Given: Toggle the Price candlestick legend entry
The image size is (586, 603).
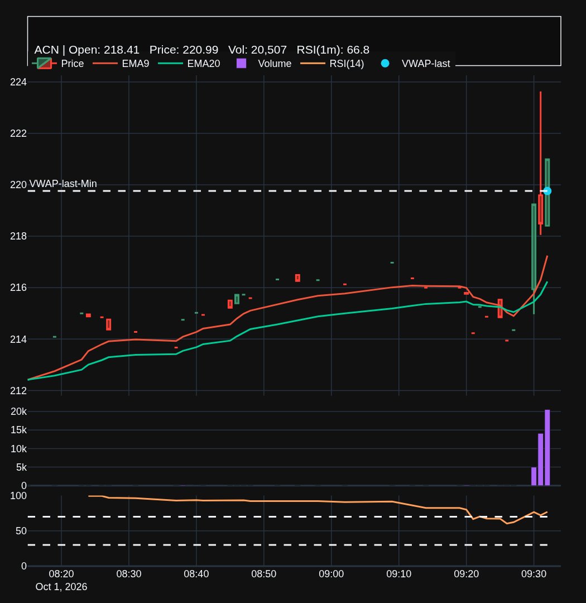Looking at the screenshot, I should pyautogui.click(x=59, y=64).
